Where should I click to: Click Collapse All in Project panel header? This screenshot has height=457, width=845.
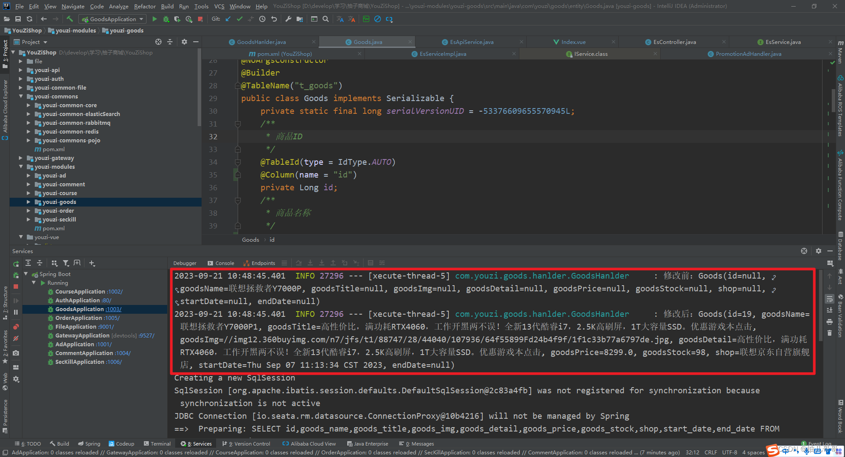tap(170, 42)
